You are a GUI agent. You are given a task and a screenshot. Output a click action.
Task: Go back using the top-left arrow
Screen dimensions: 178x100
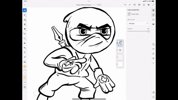pyautogui.click(x=25, y=5)
